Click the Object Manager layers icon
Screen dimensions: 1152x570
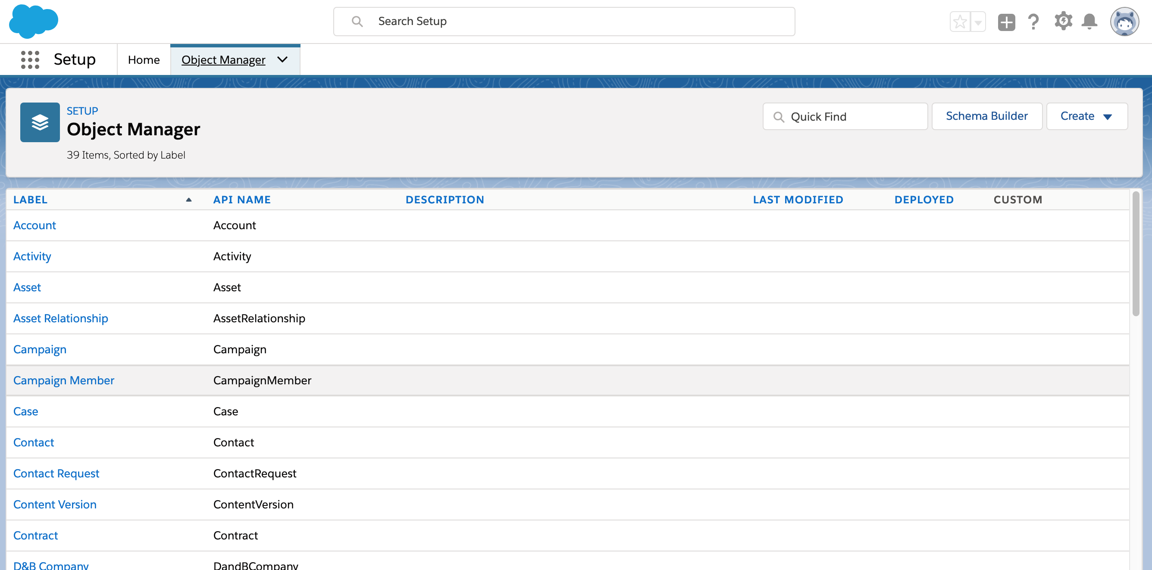pyautogui.click(x=40, y=122)
